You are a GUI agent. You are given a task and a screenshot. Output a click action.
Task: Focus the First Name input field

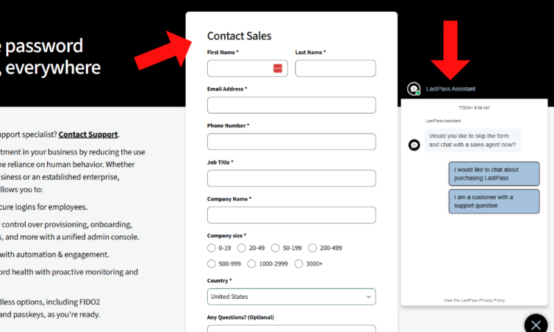247,68
